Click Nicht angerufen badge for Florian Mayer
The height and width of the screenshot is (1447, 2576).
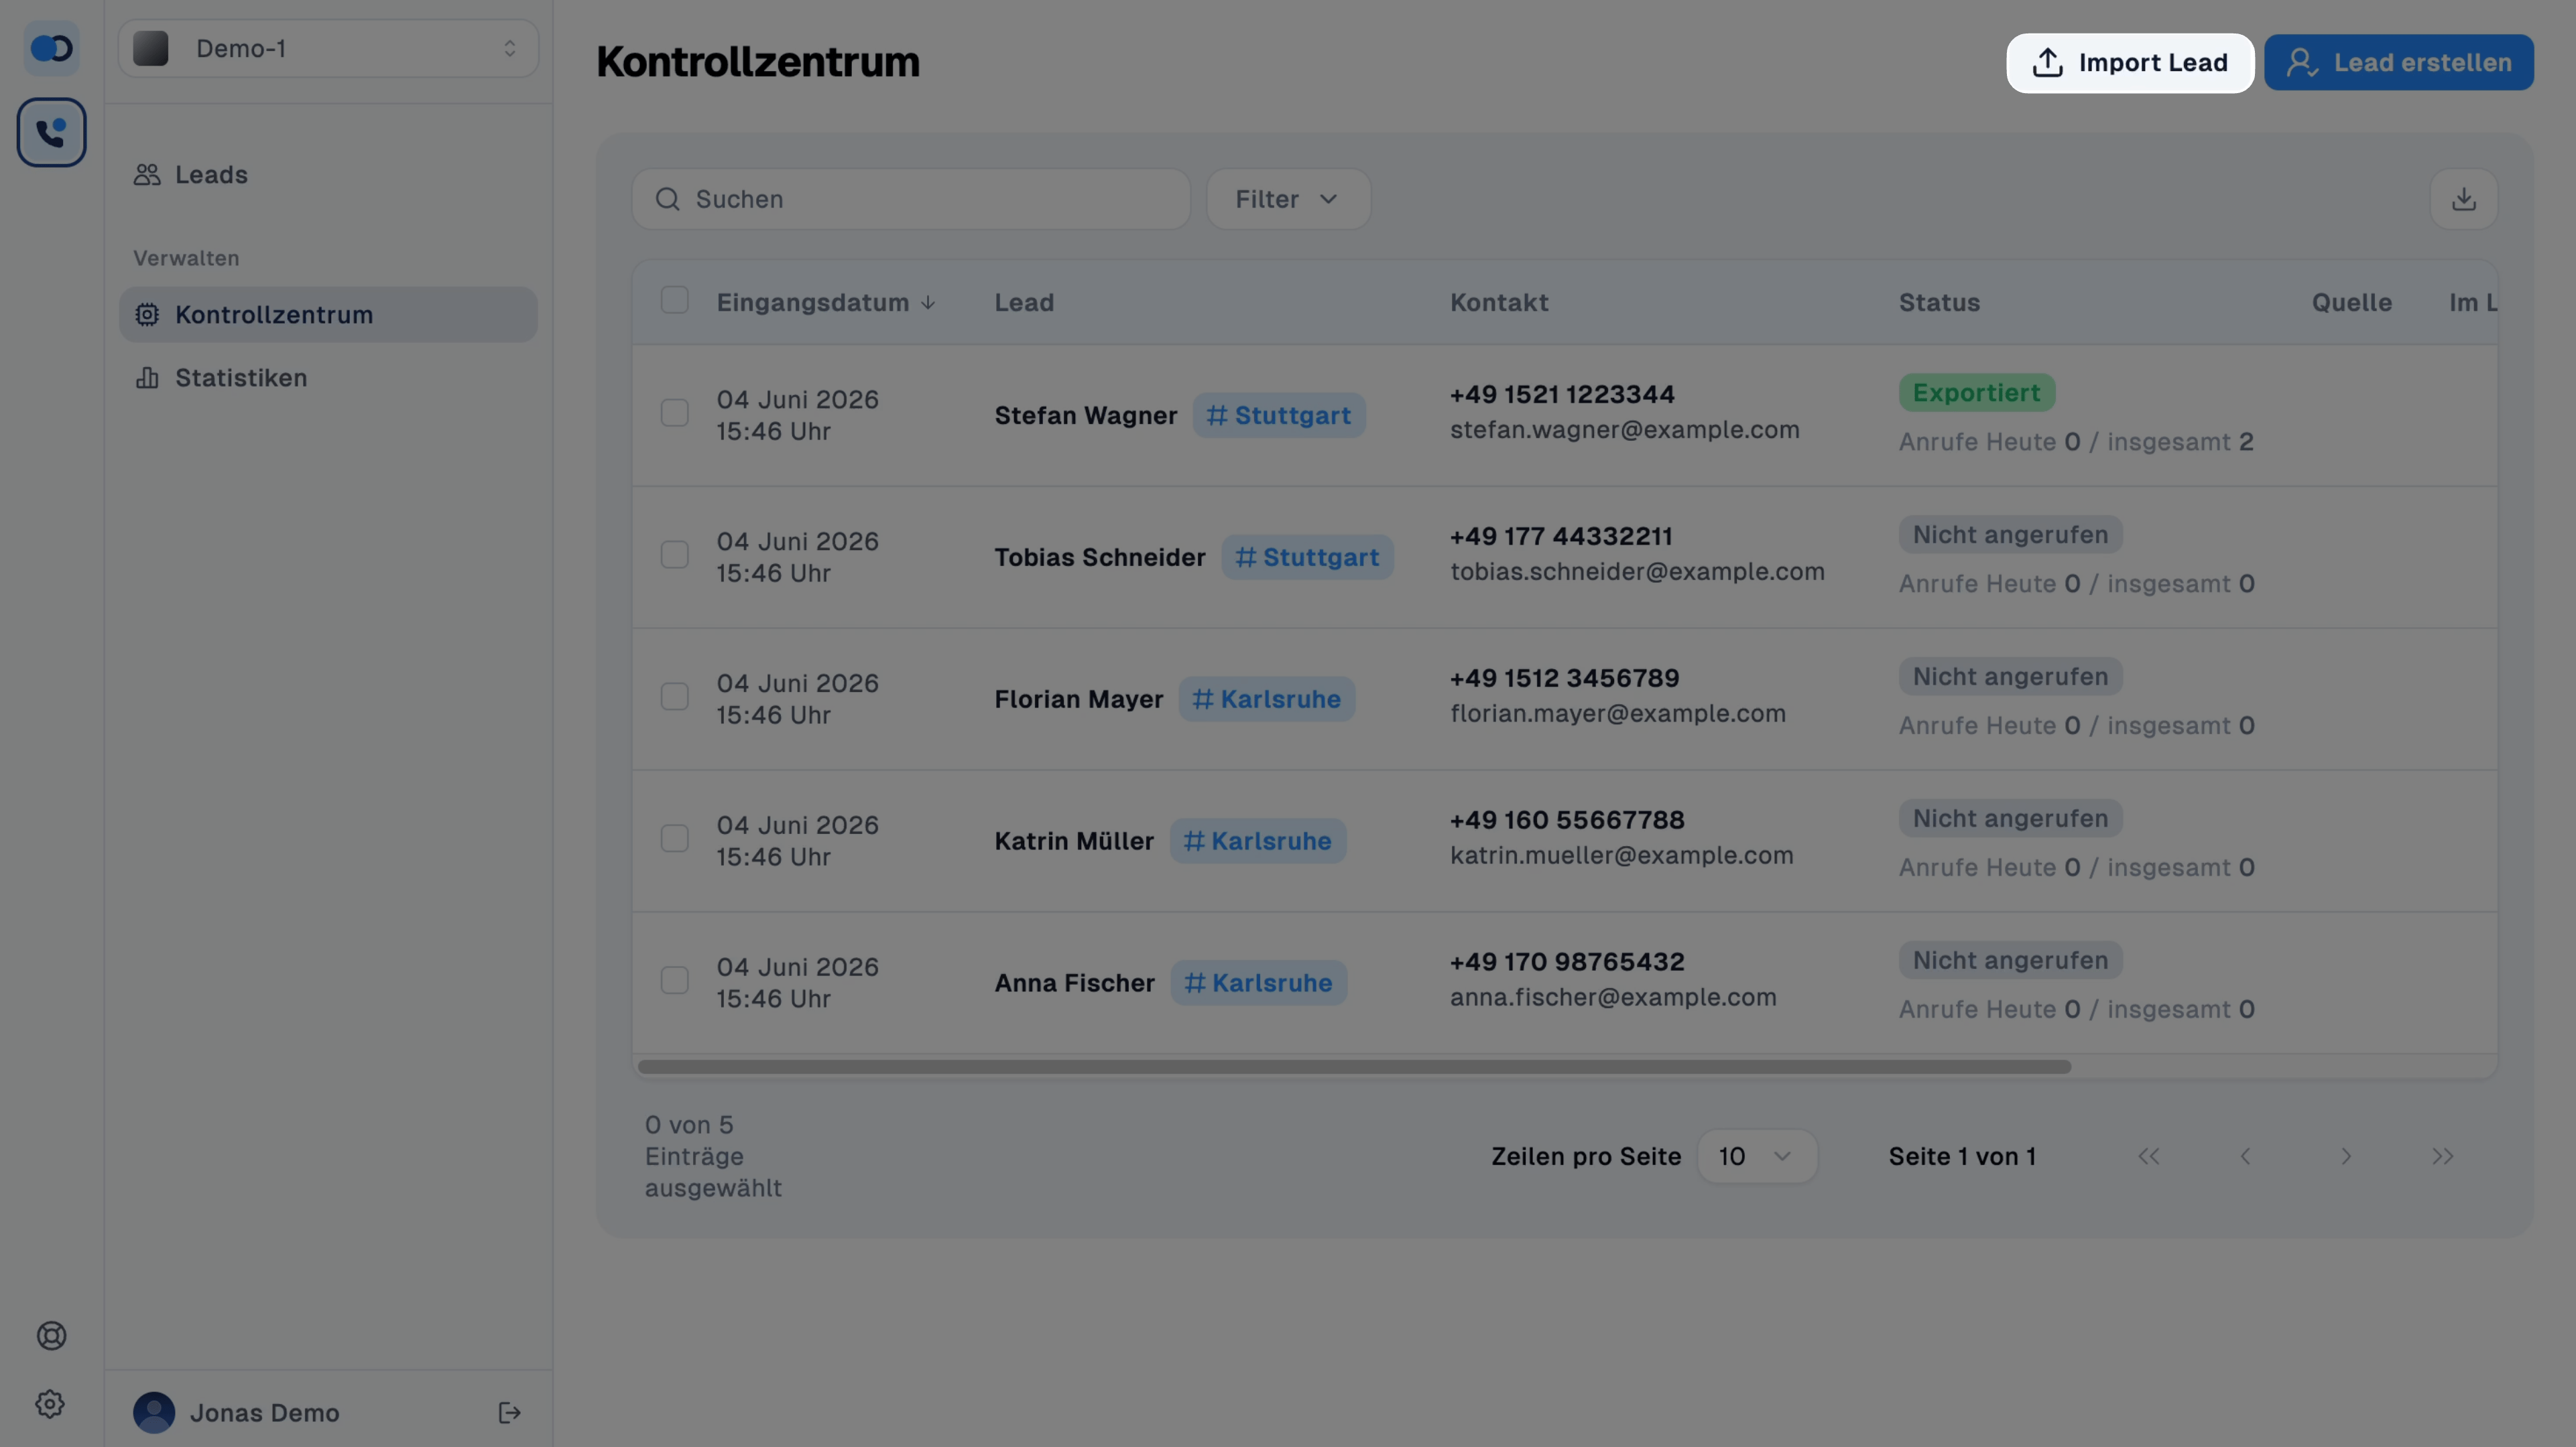click(x=2011, y=677)
